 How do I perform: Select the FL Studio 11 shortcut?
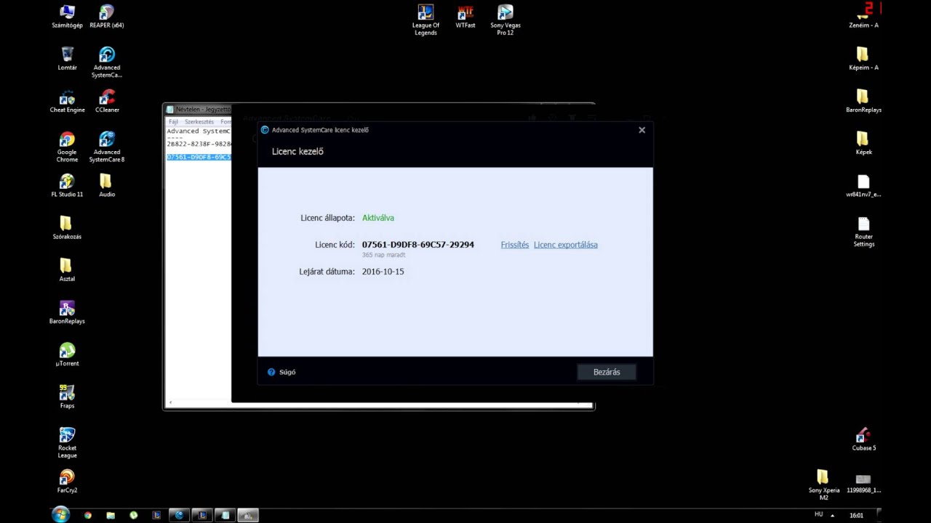coord(67,185)
